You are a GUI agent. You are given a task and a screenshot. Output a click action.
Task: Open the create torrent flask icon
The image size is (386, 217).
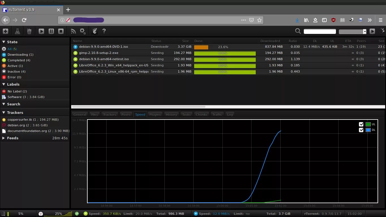(18, 31)
